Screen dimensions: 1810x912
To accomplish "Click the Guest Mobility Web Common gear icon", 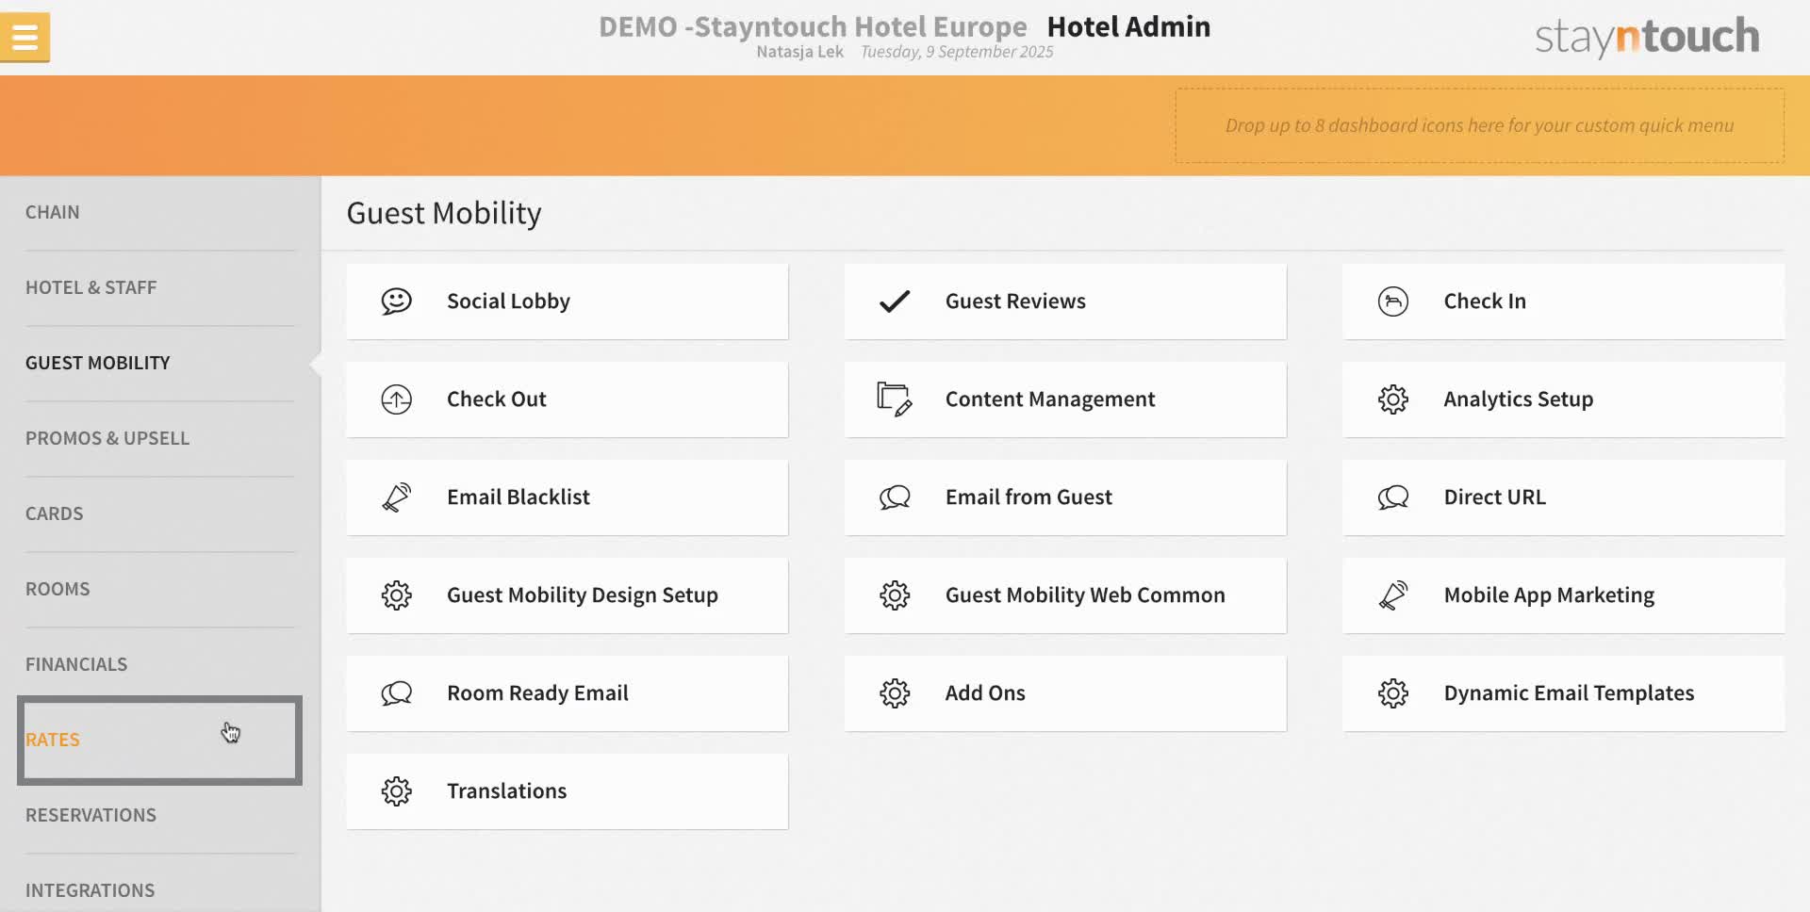I will click(x=895, y=595).
